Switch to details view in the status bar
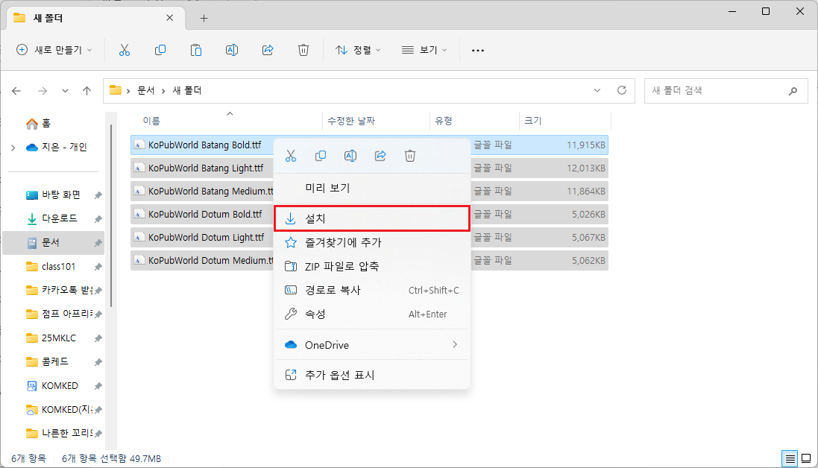 pos(788,458)
